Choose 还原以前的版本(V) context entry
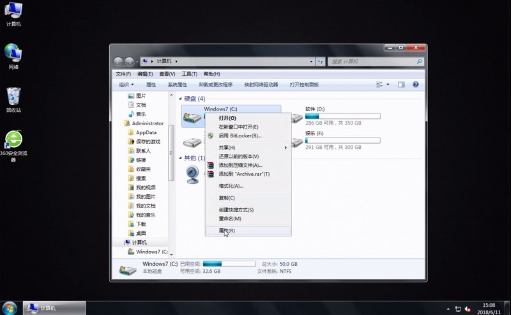 [248, 156]
